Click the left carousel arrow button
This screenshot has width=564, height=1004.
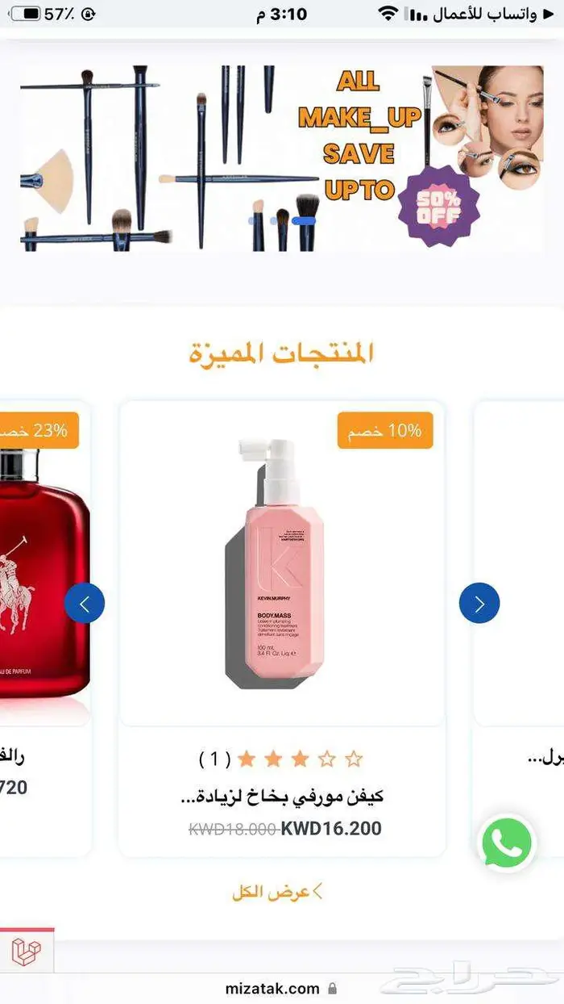(x=85, y=604)
